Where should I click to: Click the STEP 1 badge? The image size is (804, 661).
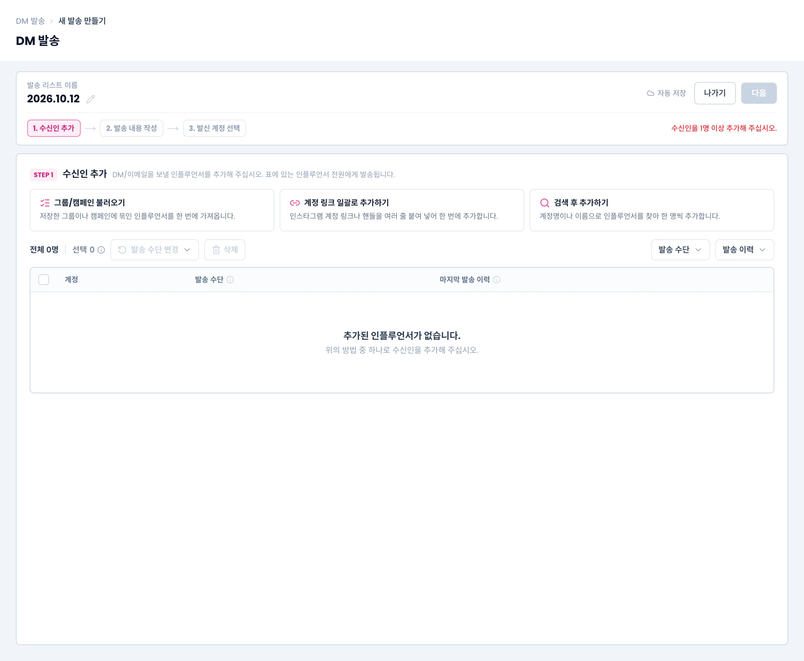coord(43,175)
